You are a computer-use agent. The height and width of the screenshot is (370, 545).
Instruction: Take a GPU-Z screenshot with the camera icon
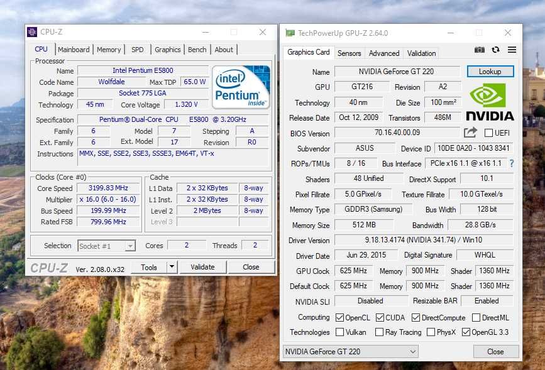479,50
